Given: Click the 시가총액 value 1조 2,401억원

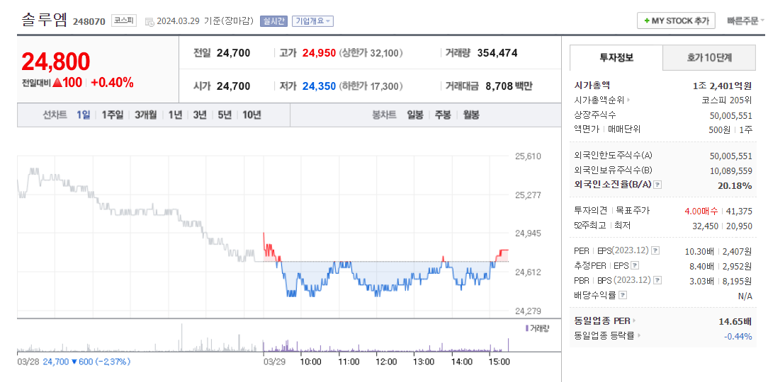Looking at the screenshot, I should tap(723, 86).
